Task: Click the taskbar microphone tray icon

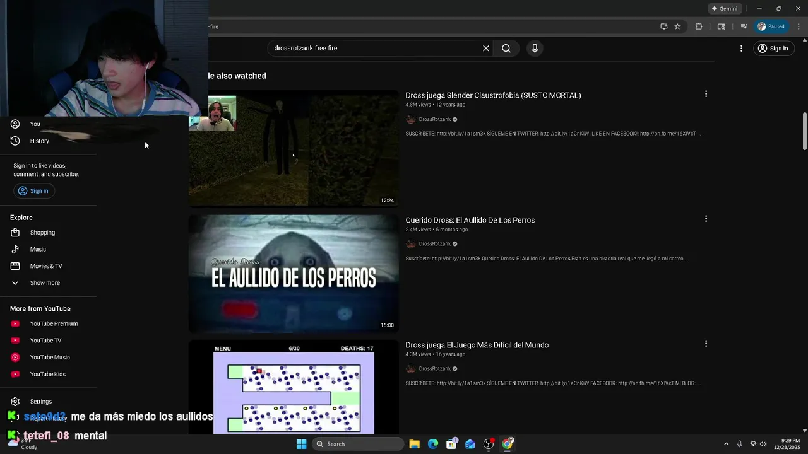Action: pos(740,444)
